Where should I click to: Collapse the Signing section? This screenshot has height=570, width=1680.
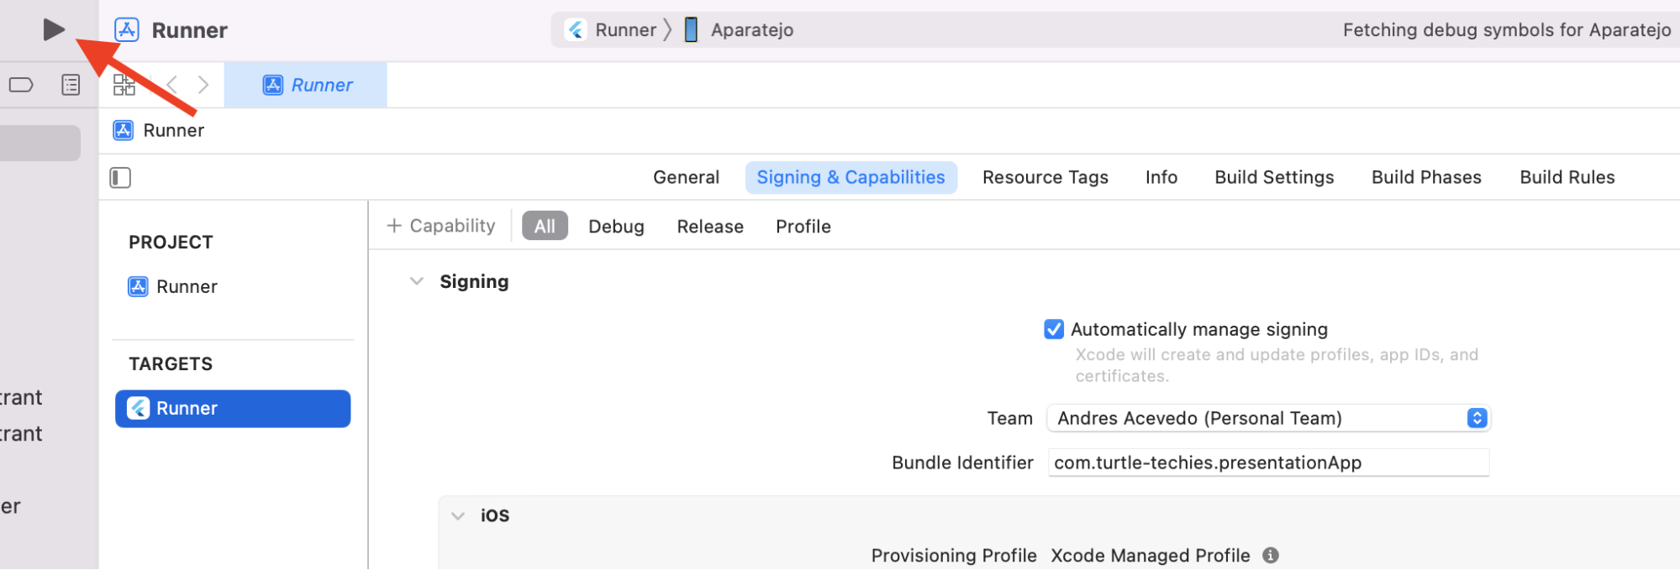pyautogui.click(x=416, y=281)
